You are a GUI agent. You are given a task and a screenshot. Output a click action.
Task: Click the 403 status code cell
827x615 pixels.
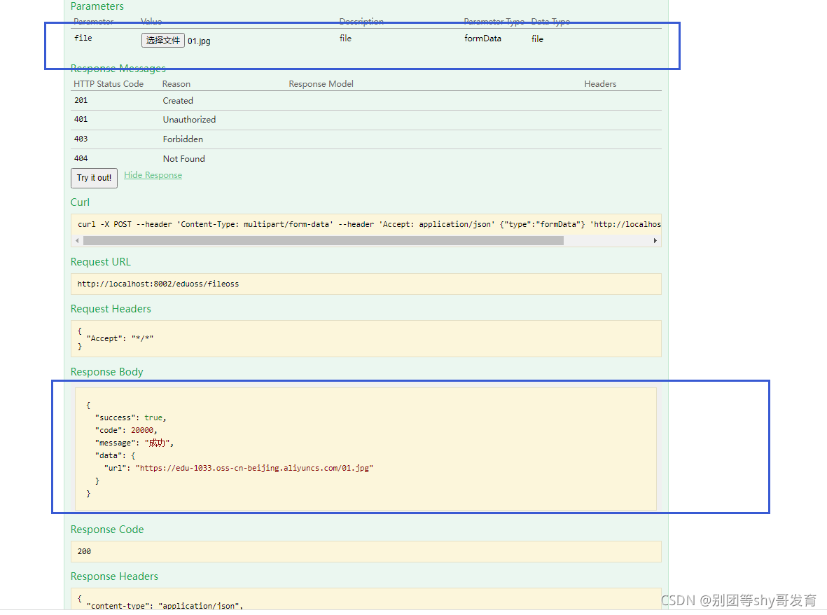[81, 139]
